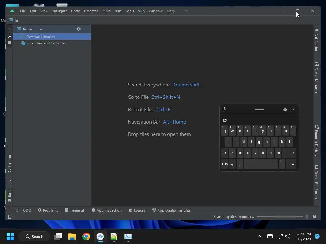Tap the m key on touch keyboard

278,153
